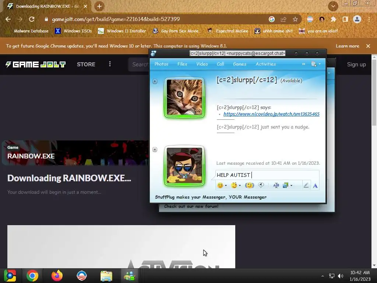Open the Call menu in Messenger
The width and height of the screenshot is (377, 283).
[220, 64]
